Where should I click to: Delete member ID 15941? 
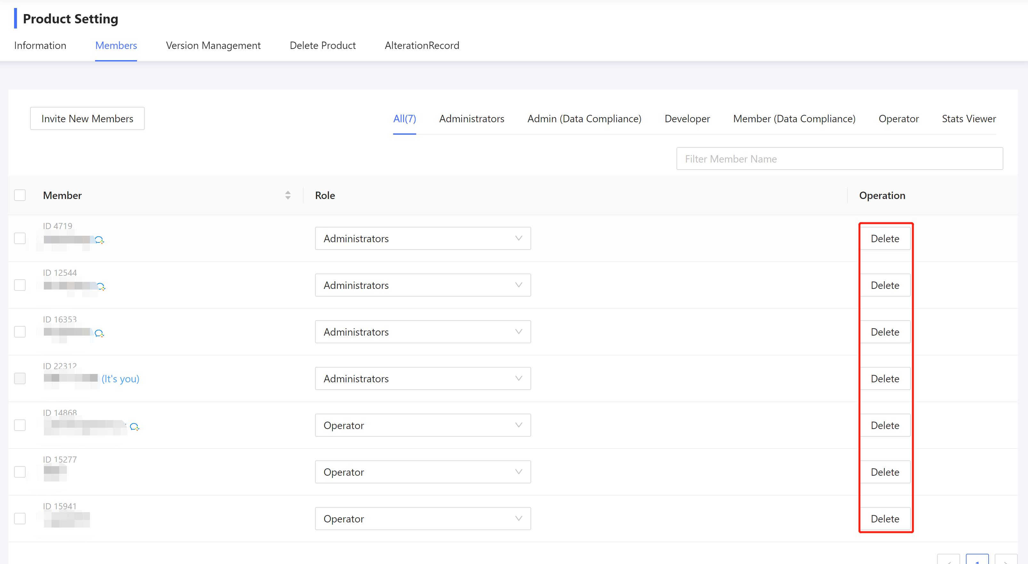(885, 519)
